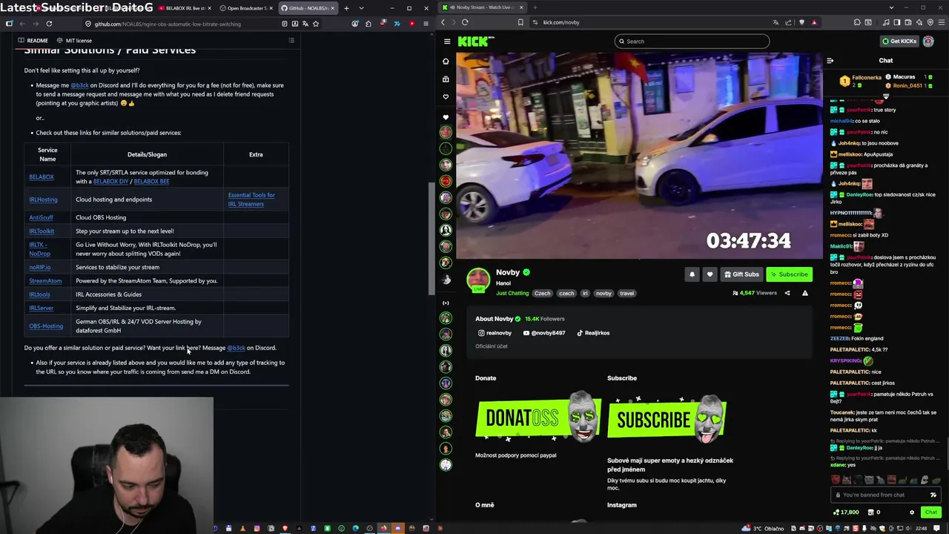Select the Novby Stream browser tab
The image size is (949, 534).
[483, 7]
